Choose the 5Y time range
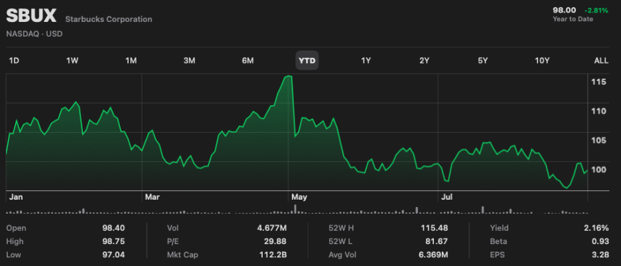This screenshot has width=621, height=266. pyautogui.click(x=482, y=60)
